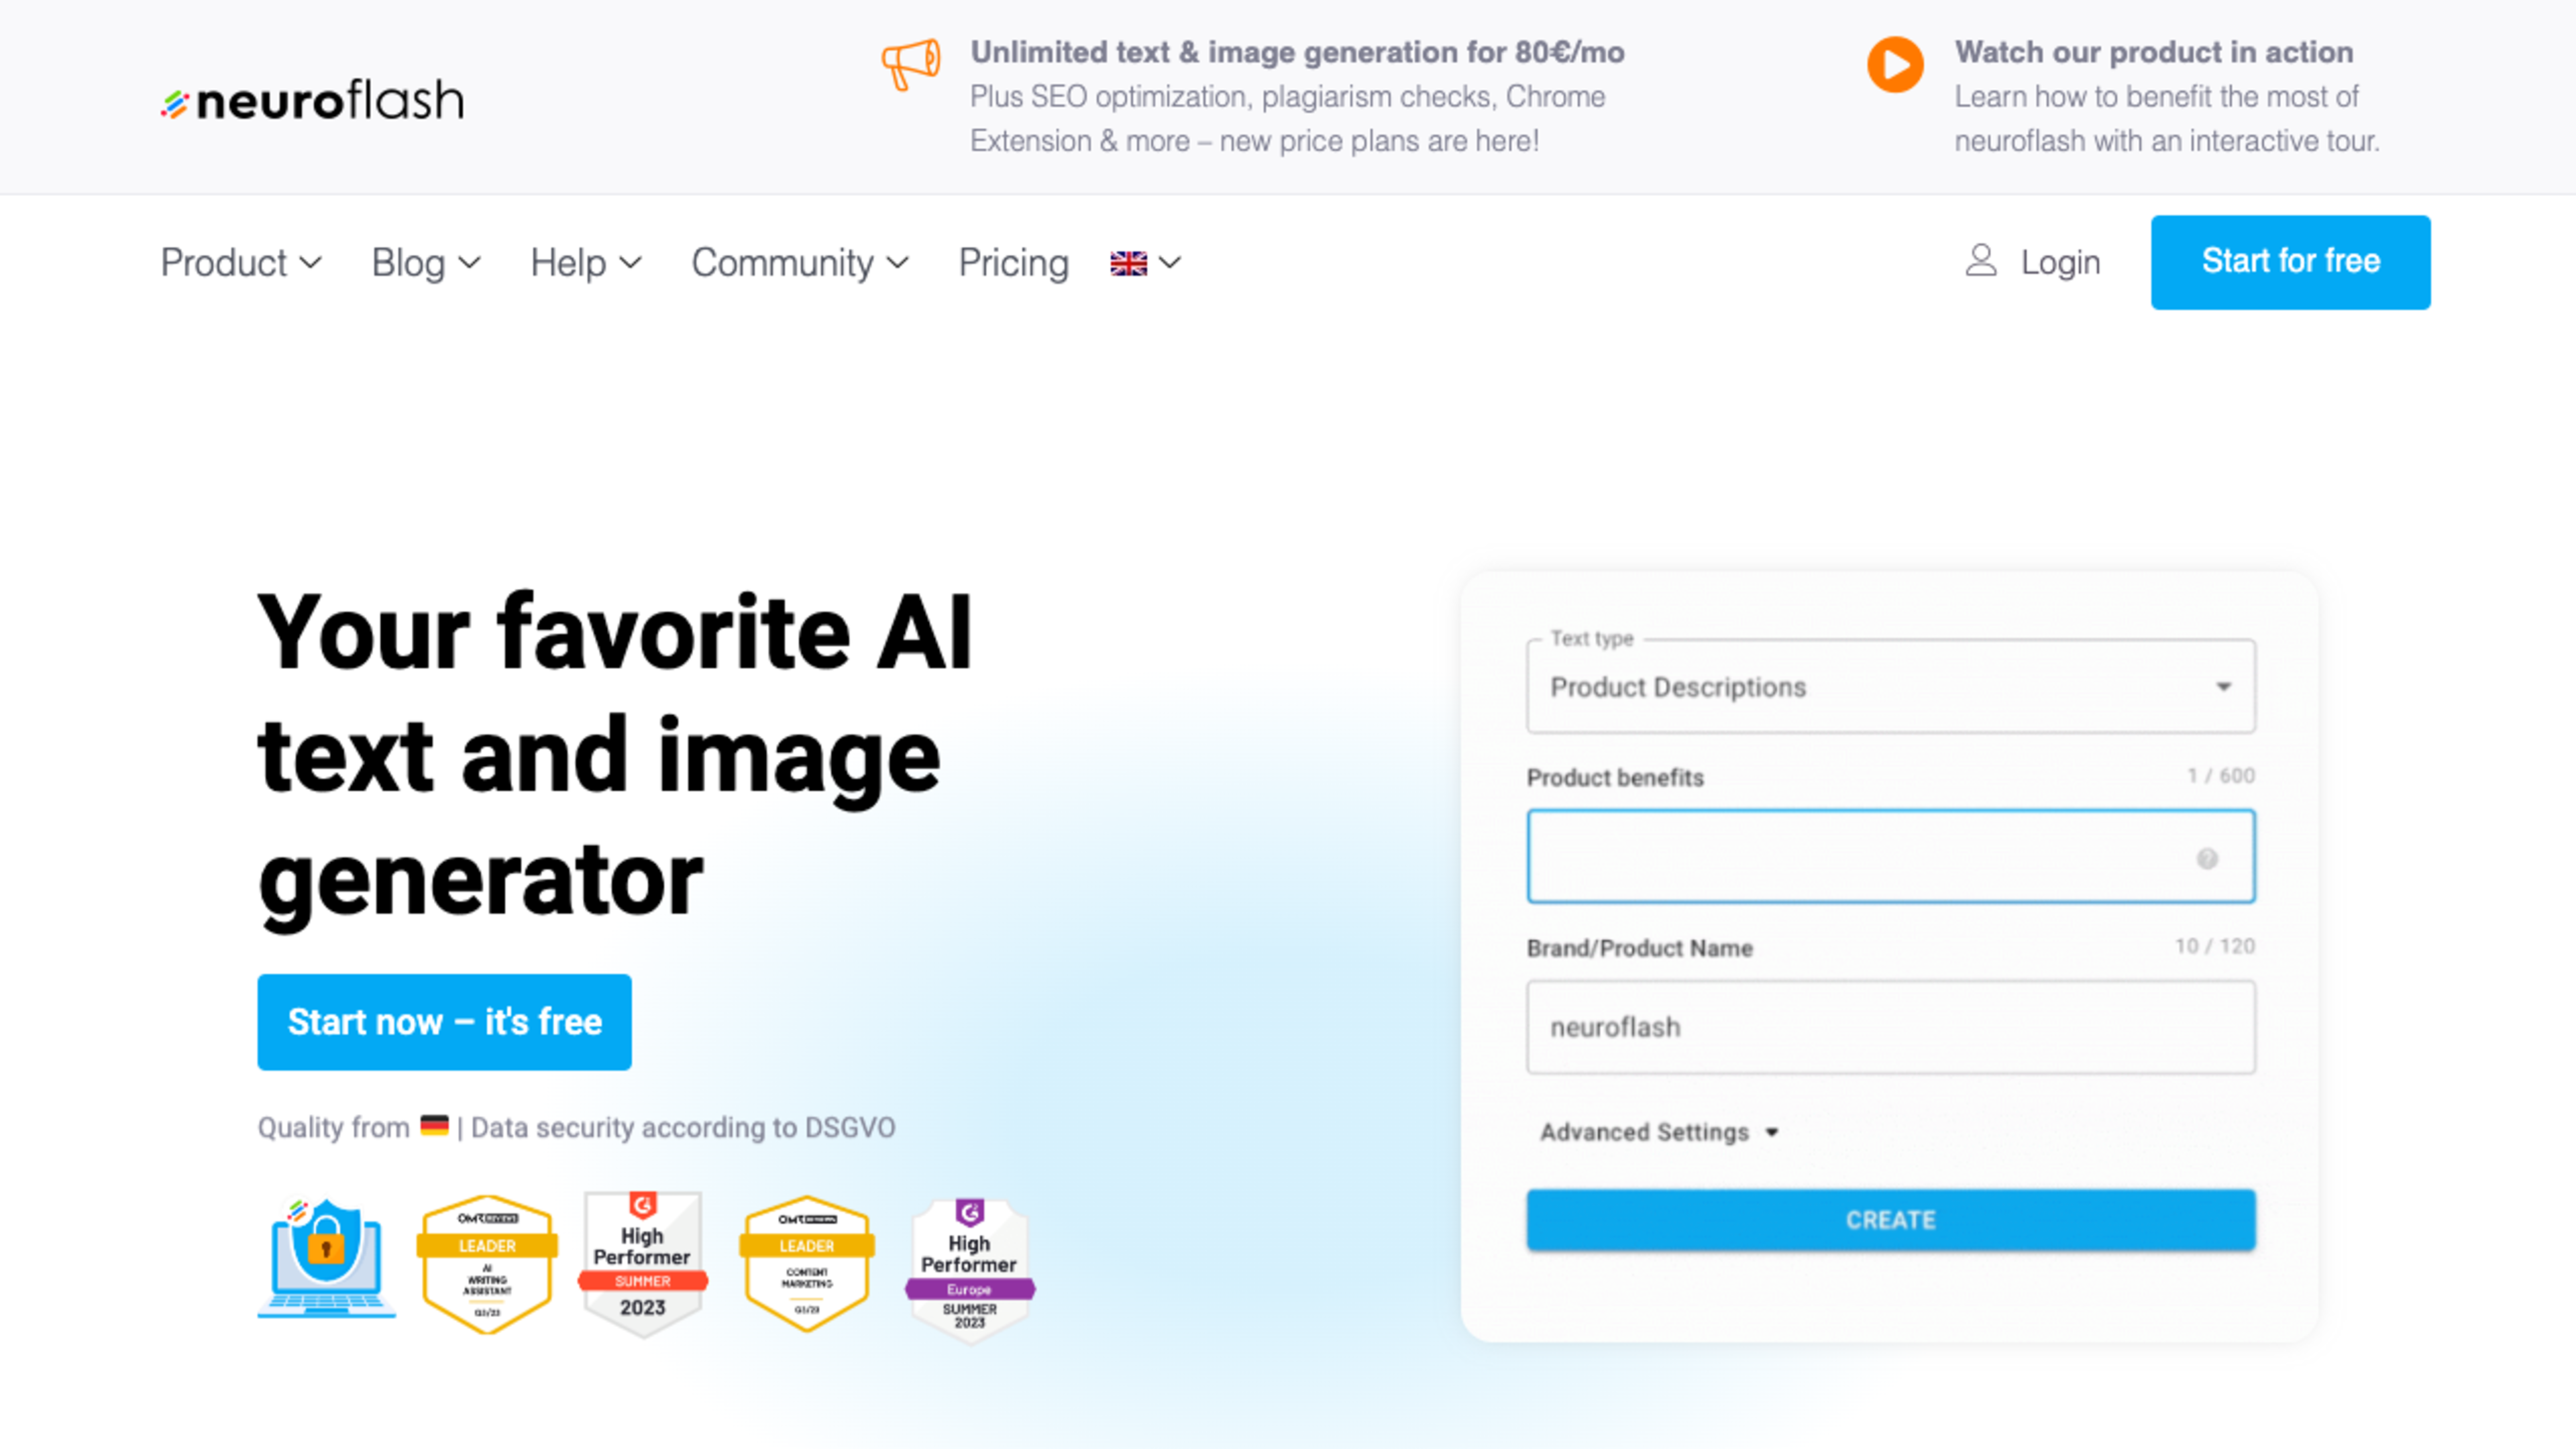Open the Text type dropdown menu
Viewport: 2576px width, 1449px height.
coord(1891,686)
